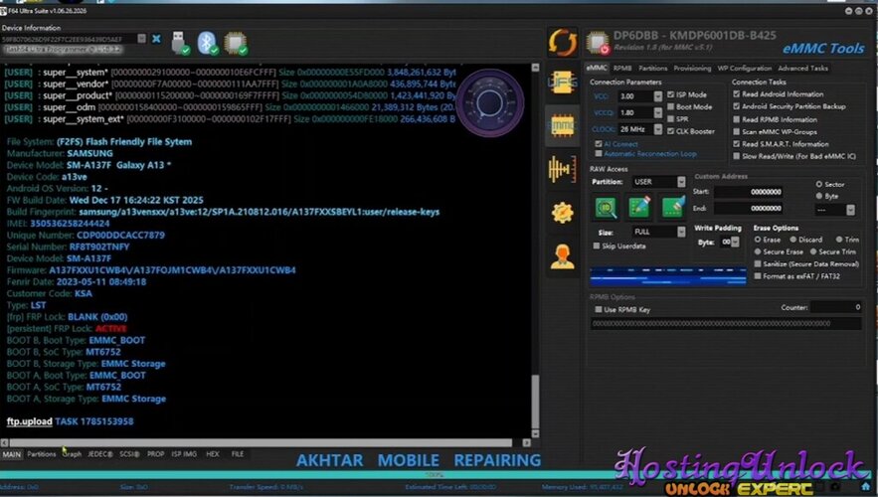Open the orange gear settings icon
Viewport: 878px width, 497px height.
(x=562, y=213)
